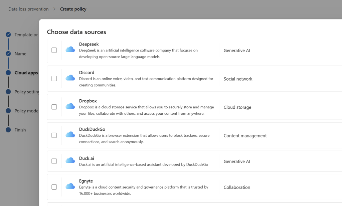Screen dimensions: 342x206
Task: Click the Dropbox cloud app icon
Action: pos(70,107)
